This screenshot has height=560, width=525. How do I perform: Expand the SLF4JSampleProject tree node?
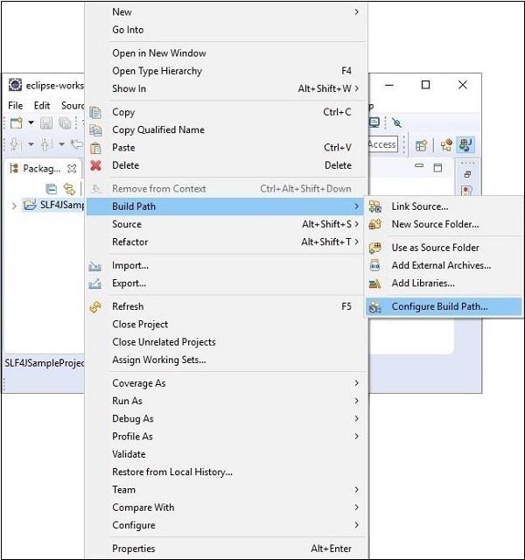(x=14, y=206)
